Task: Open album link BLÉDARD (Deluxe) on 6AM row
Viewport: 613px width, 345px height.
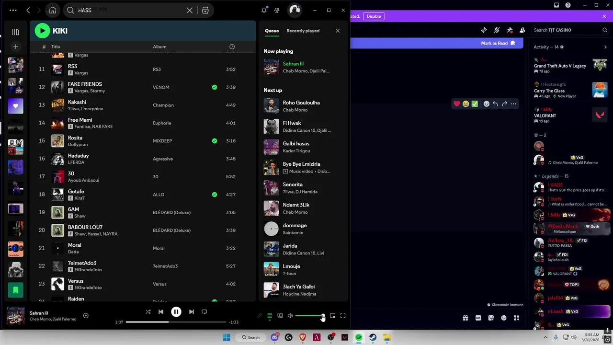Action: [171, 212]
